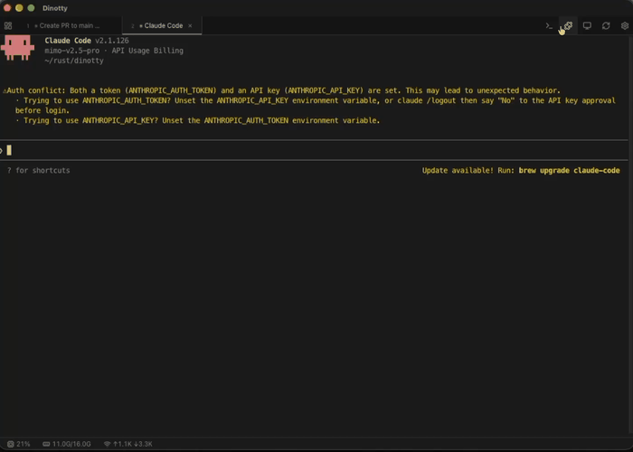Click "brew upgrade claude-code" command text
Viewport: 633px width, 452px height.
[x=569, y=170]
